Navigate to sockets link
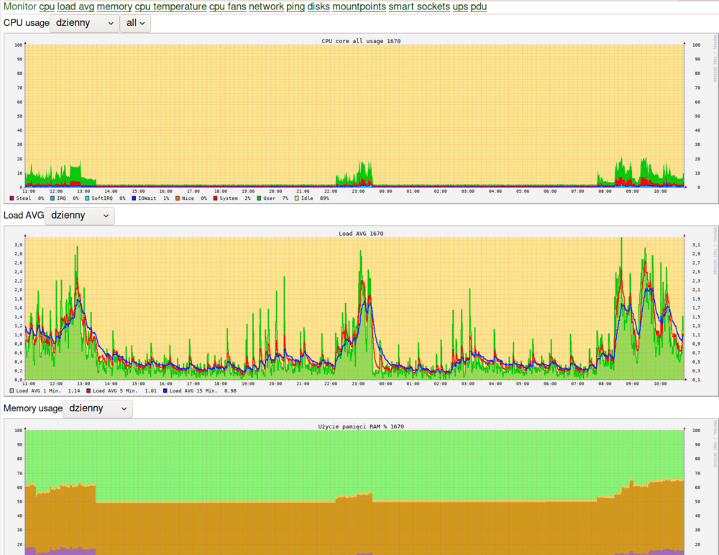This screenshot has height=555, width=719. [x=434, y=7]
